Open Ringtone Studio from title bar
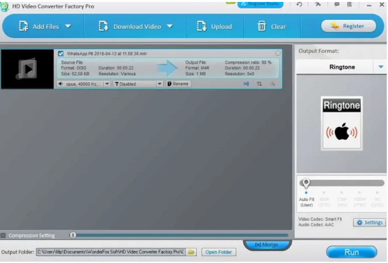Screen dimensions: 388x263 pos(261,4)
